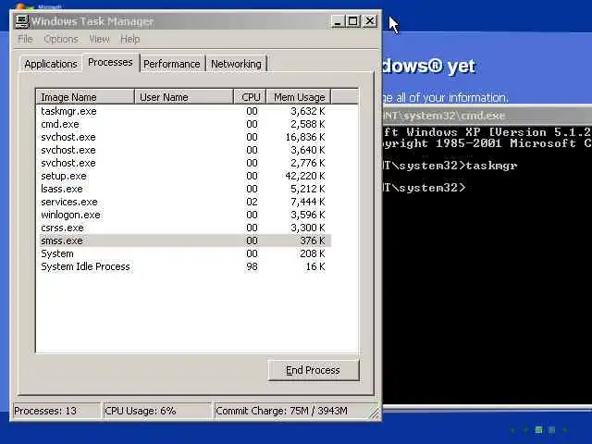Click the Task Manager resize grip corner

(375, 413)
